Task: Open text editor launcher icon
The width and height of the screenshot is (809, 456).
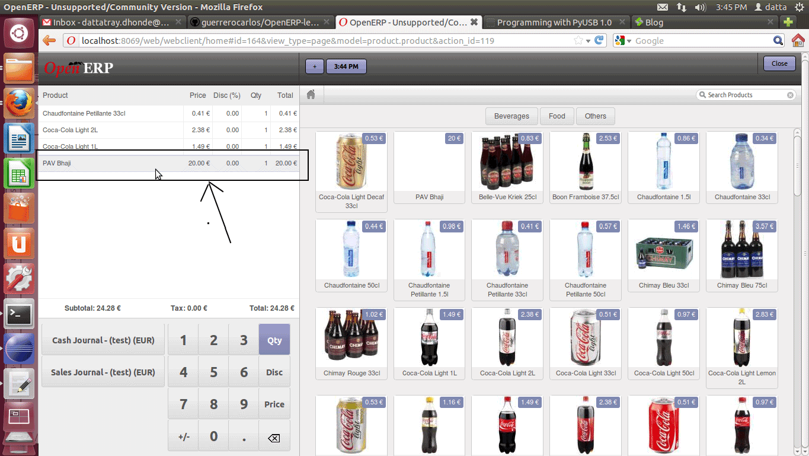Action: [x=20, y=384]
